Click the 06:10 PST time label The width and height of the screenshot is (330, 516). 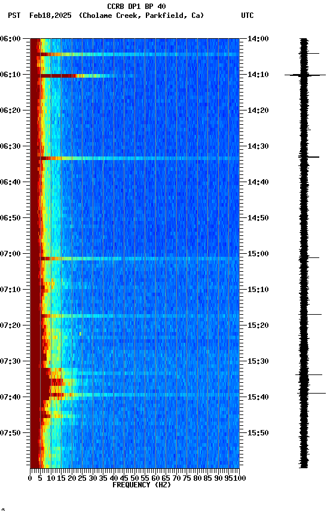click(10, 75)
